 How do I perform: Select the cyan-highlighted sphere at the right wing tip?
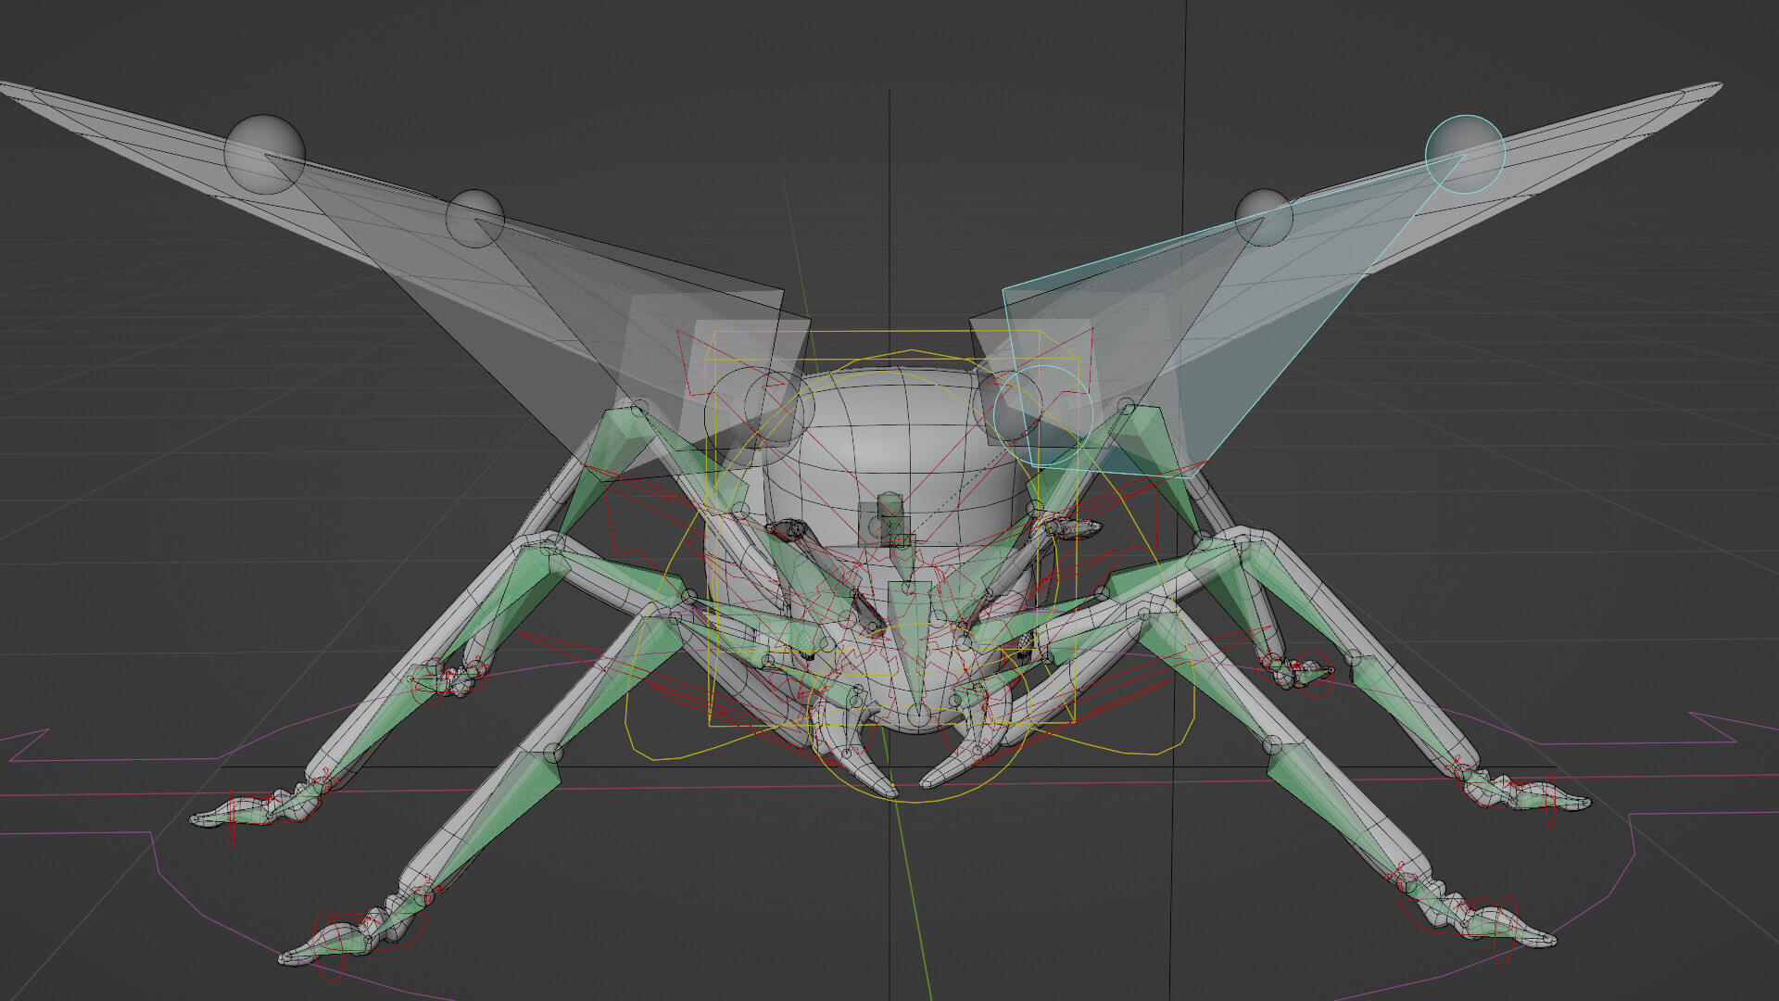pos(1465,154)
